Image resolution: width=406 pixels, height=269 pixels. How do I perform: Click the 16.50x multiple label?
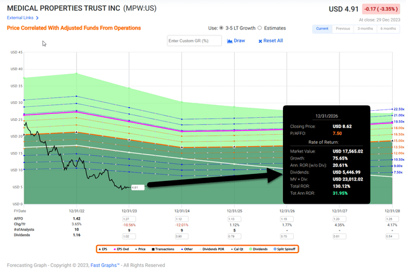399,134
